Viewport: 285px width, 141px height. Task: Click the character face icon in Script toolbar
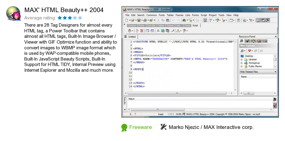tap(129, 31)
